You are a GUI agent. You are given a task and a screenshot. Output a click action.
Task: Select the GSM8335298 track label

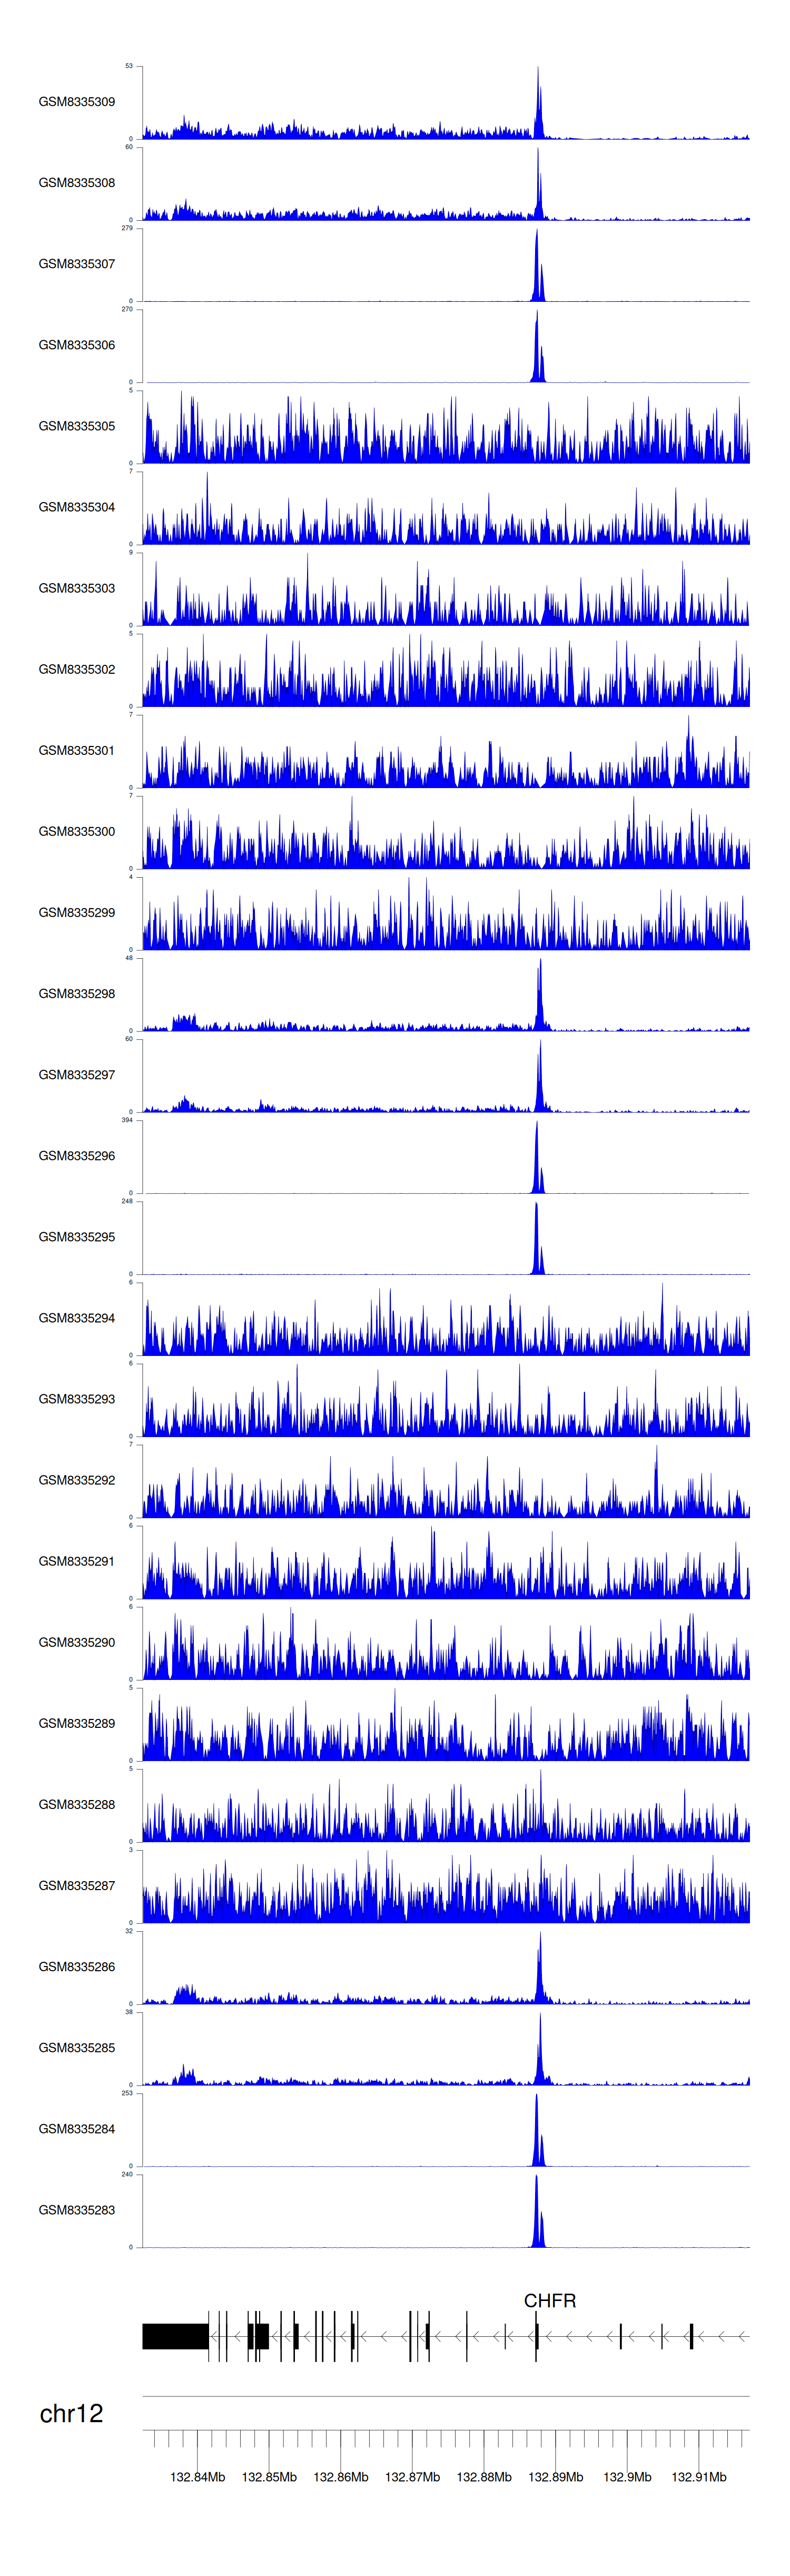76,994
